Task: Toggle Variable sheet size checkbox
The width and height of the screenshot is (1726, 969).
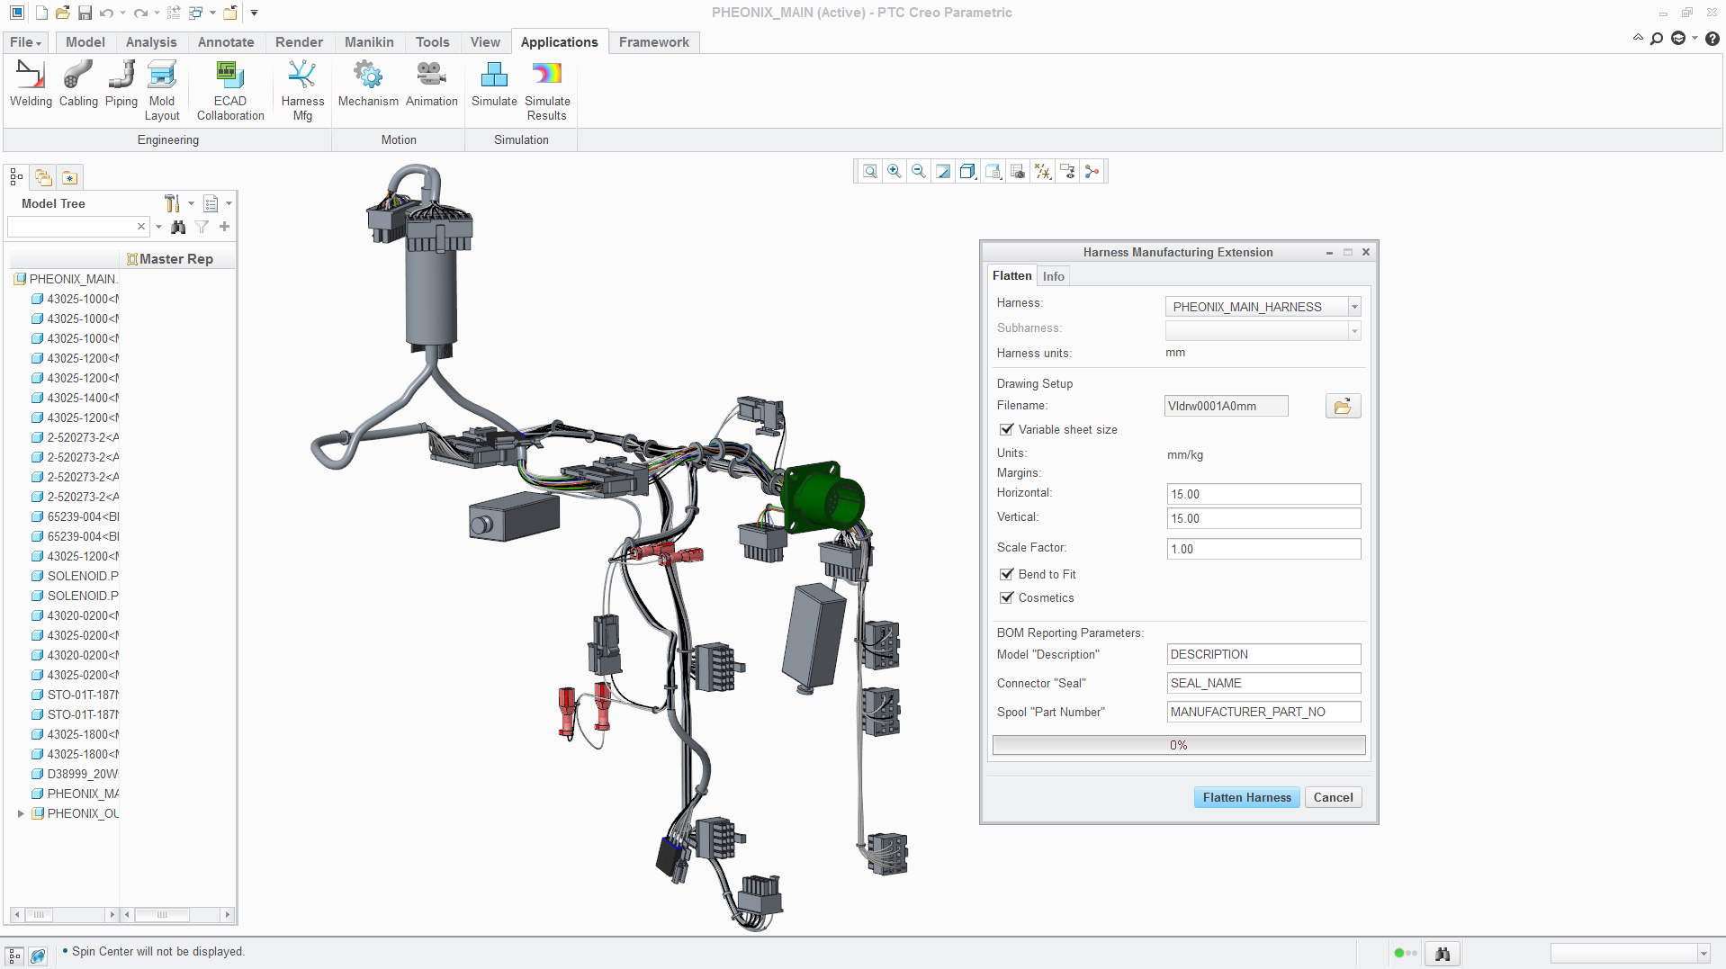Action: pos(1007,430)
